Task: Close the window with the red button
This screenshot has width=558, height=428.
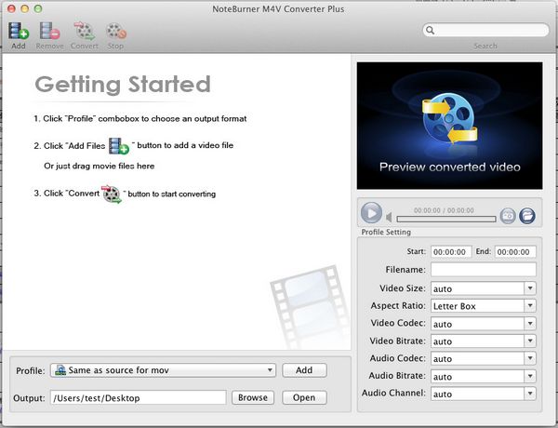Action: [11, 8]
